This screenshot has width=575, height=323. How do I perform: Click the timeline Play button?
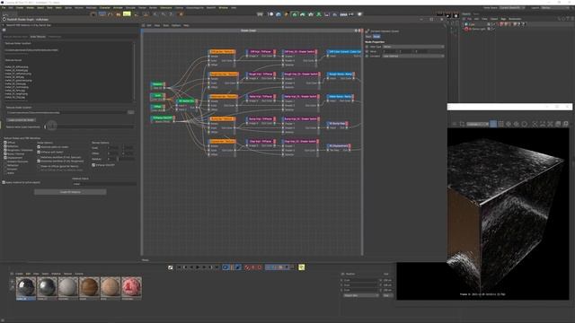tap(198, 267)
